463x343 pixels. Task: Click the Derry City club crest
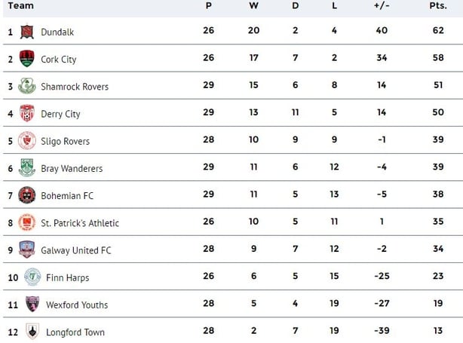coord(27,113)
